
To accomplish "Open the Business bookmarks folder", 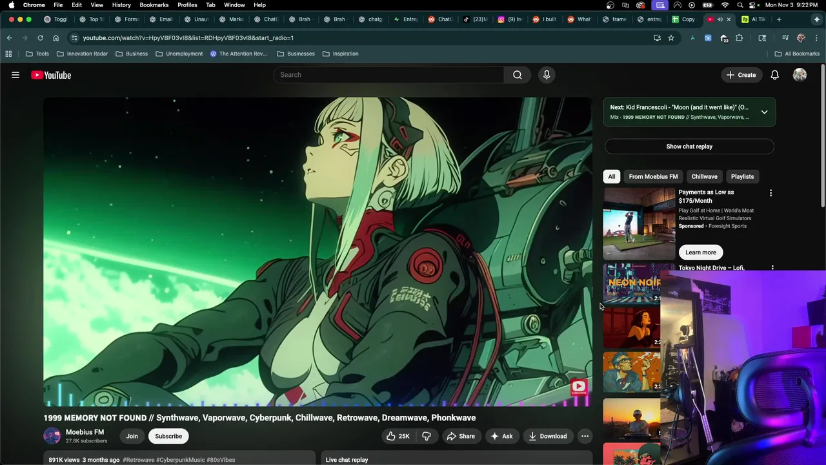I will click(132, 54).
